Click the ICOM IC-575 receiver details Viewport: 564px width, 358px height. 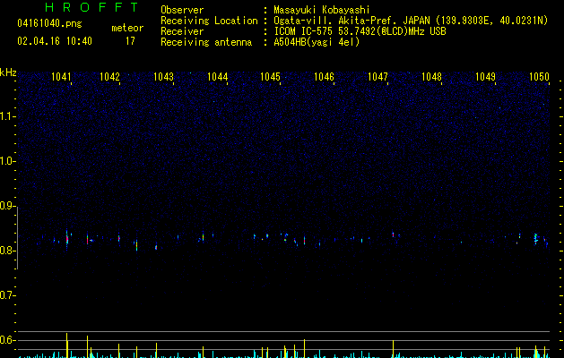pos(360,31)
